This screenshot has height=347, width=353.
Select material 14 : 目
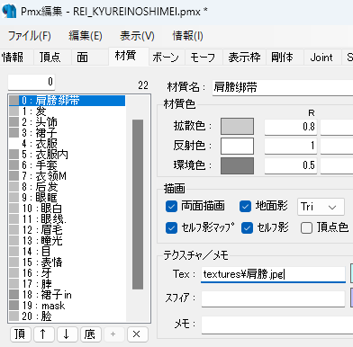(67, 252)
